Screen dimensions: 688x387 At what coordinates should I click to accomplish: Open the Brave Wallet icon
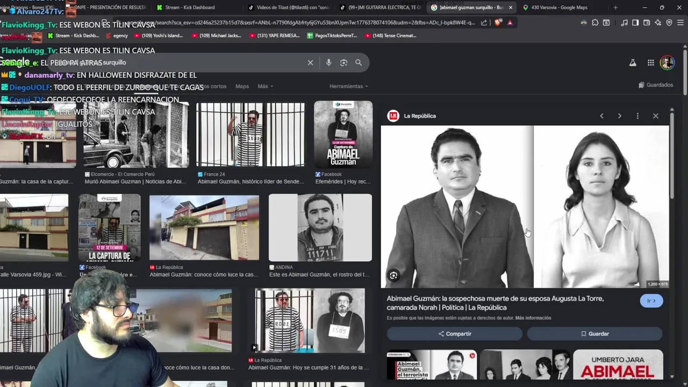647,23
